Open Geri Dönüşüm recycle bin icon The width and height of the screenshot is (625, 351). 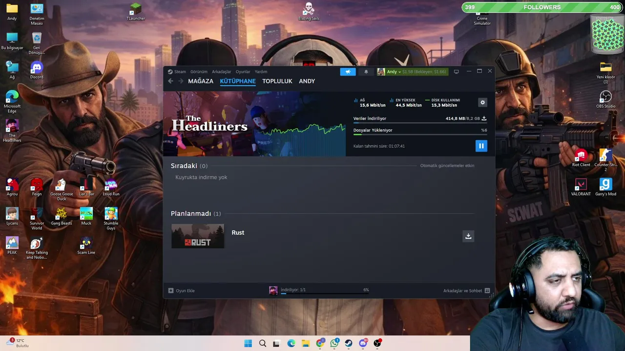point(37,43)
